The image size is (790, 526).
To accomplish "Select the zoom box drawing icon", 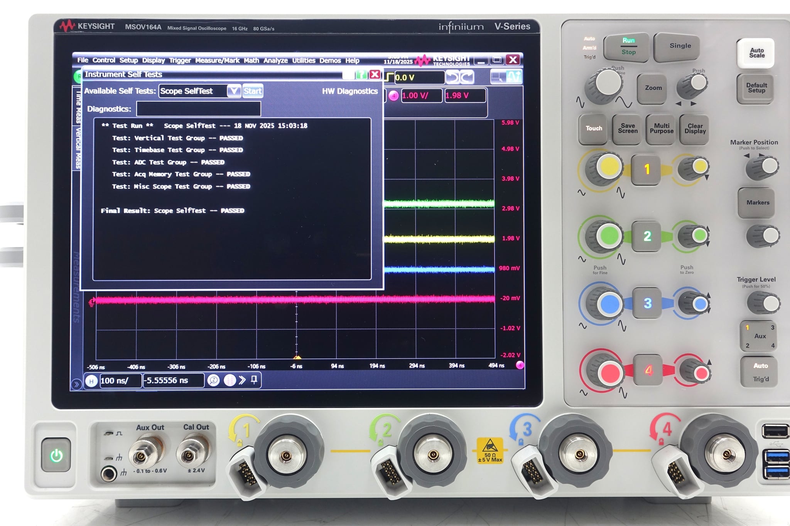I will (497, 77).
